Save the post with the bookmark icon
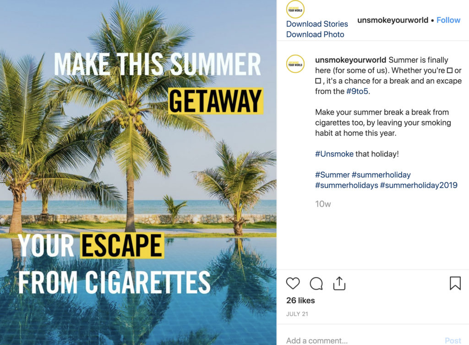The height and width of the screenshot is (345, 469). tap(455, 283)
